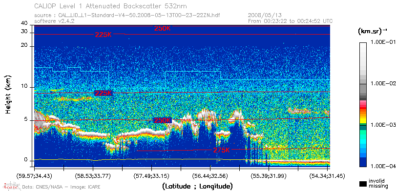Click the '225K' label near 9 km
The image size is (396, 191).
pyautogui.click(x=104, y=93)
